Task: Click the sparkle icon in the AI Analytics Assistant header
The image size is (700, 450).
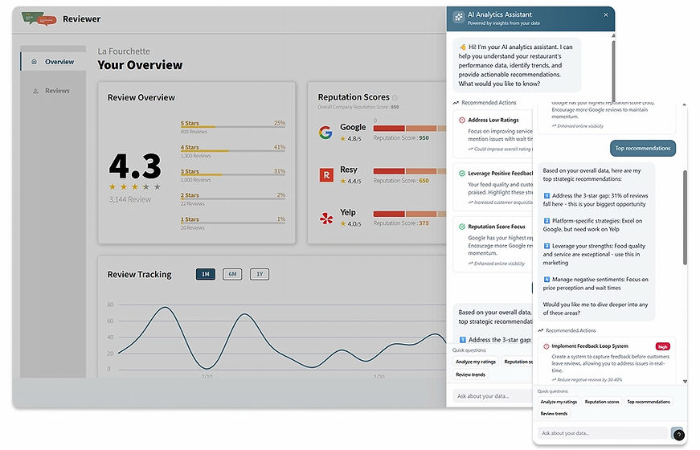Action: click(458, 18)
